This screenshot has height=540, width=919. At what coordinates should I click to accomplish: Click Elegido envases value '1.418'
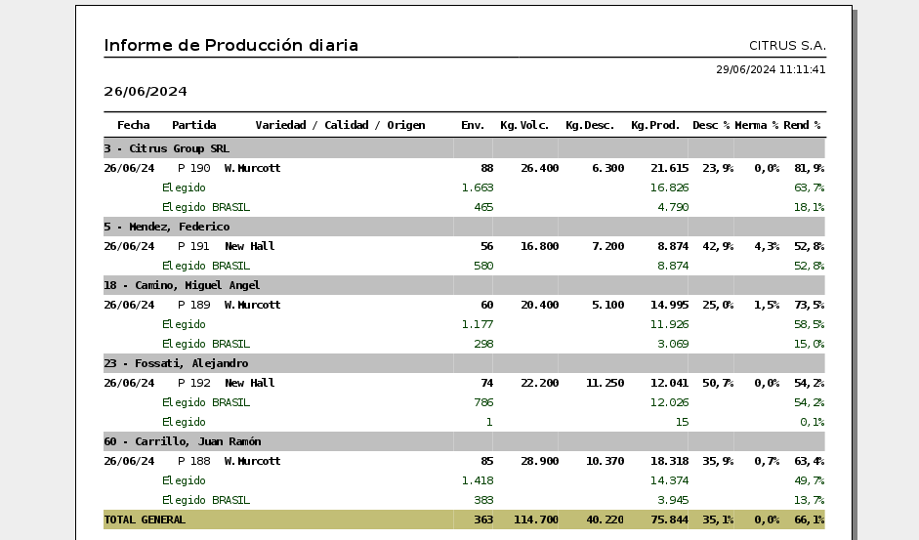(x=478, y=480)
